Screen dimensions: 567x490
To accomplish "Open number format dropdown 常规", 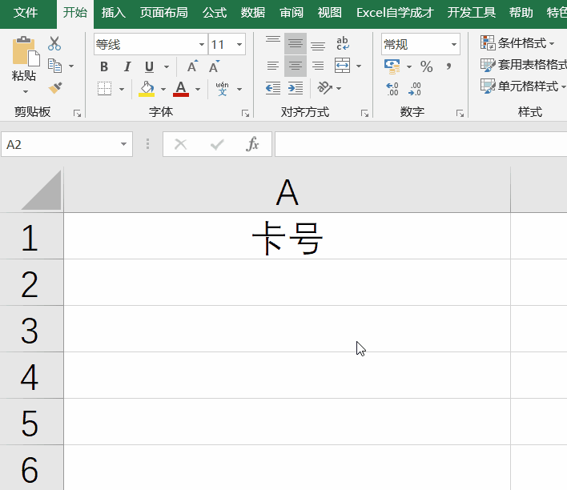I will coord(454,45).
